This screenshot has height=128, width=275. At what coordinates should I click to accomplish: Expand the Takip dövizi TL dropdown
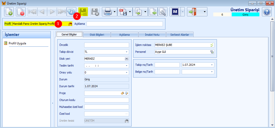pos(127,52)
